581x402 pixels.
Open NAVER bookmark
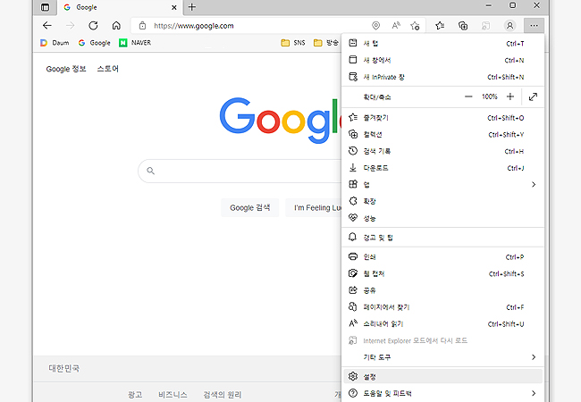[x=135, y=43]
